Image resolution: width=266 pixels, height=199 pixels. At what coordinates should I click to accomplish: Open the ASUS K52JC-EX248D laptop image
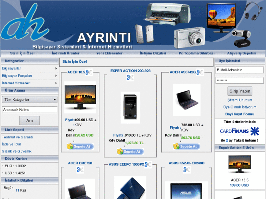coord(187,190)
